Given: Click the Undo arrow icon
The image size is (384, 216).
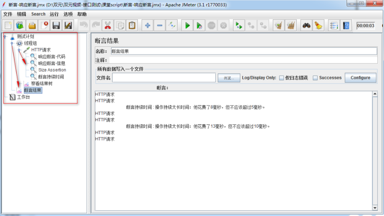Looking at the screenshot, I should 84,25.
